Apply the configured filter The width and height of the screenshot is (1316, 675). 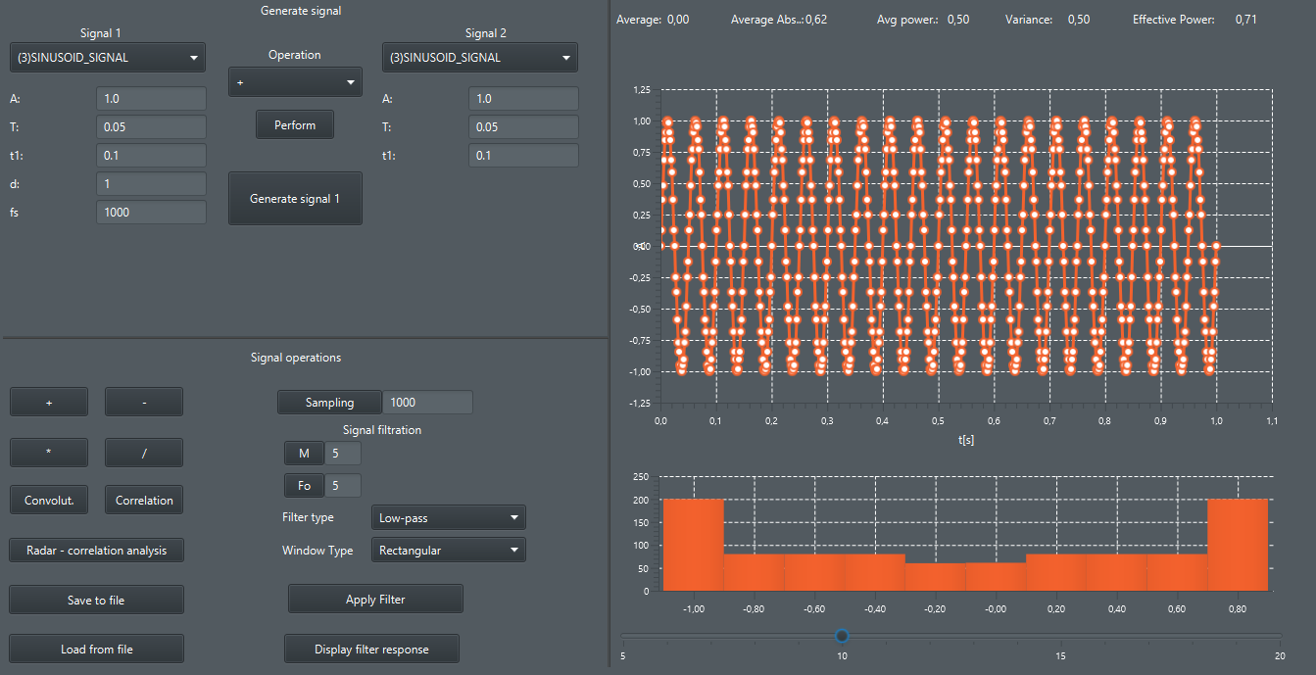pos(375,599)
